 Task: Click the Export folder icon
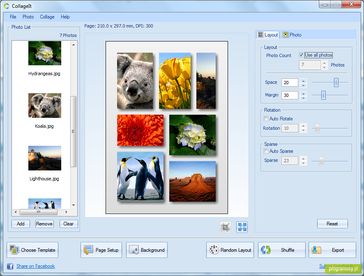316,250
